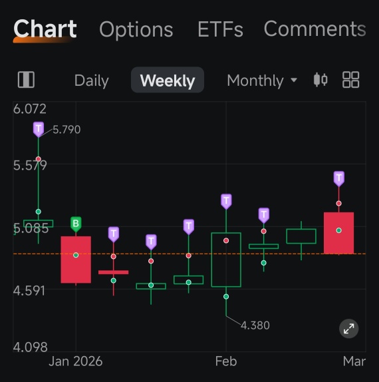The width and height of the screenshot is (379, 382).
Task: Tap the large red candle under the B marker
Action: click(x=76, y=260)
